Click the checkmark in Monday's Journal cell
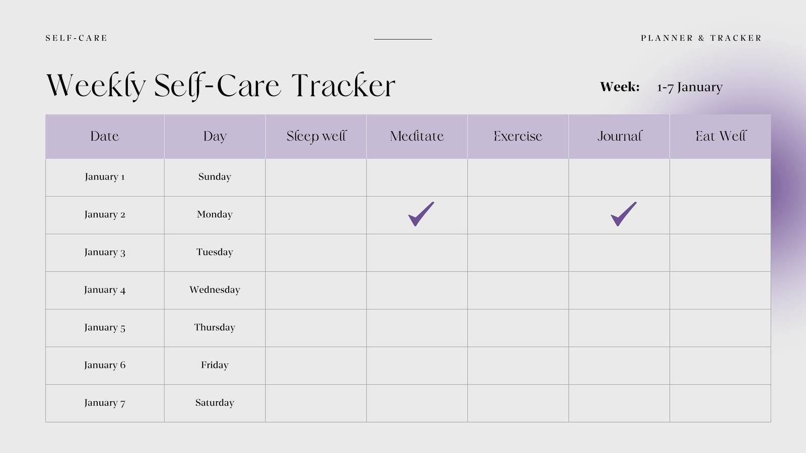This screenshot has height=453, width=806. pos(624,214)
